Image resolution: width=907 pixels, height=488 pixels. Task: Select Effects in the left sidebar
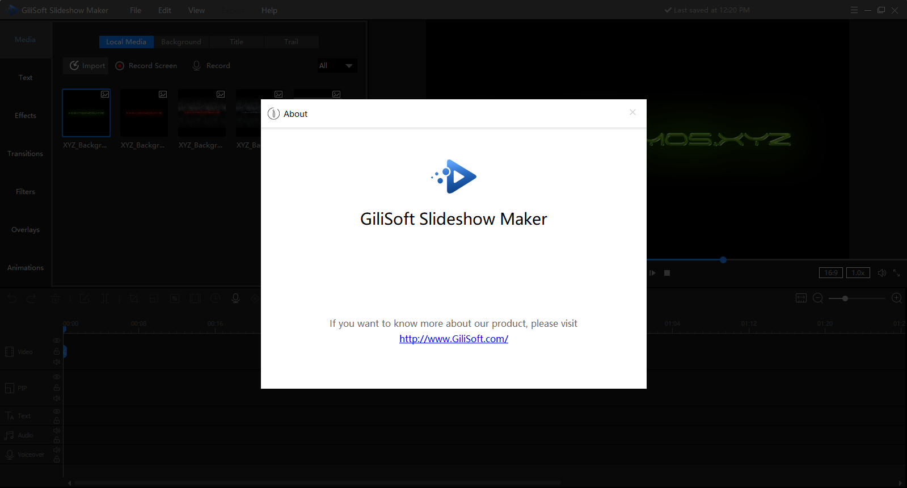tap(26, 116)
